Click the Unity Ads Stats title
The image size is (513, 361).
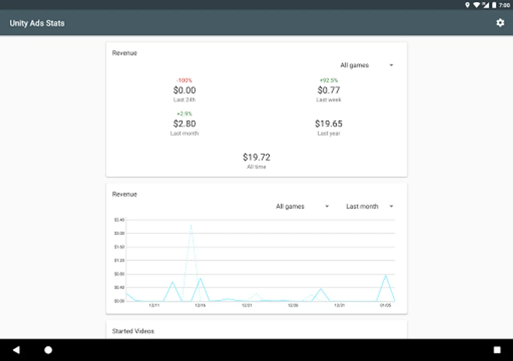pyautogui.click(x=37, y=23)
